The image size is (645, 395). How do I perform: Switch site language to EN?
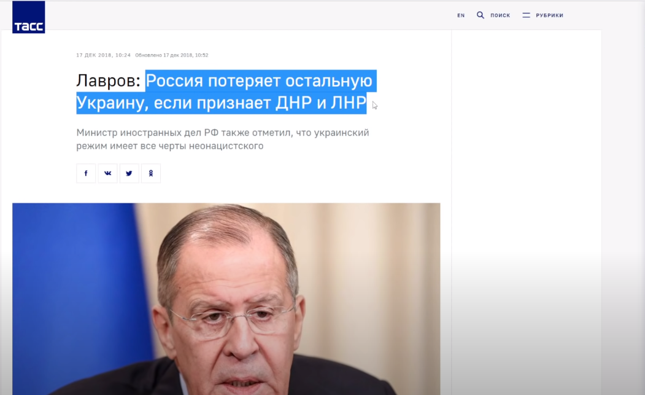tap(461, 15)
